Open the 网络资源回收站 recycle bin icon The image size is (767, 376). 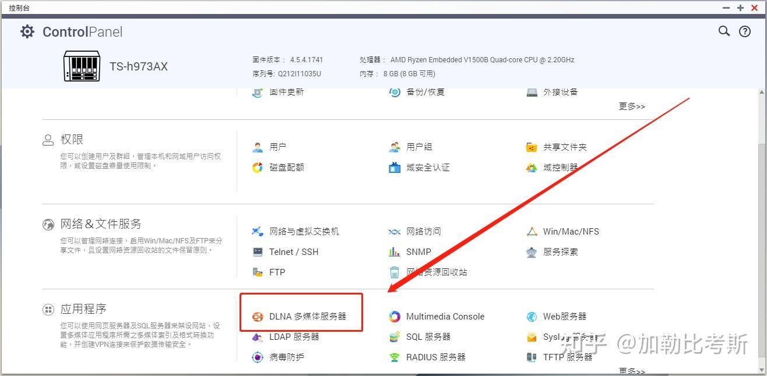click(395, 272)
